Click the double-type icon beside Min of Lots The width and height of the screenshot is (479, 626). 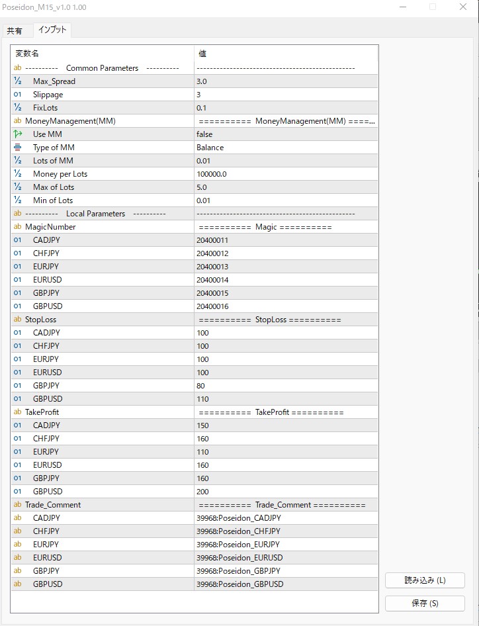pyautogui.click(x=18, y=200)
